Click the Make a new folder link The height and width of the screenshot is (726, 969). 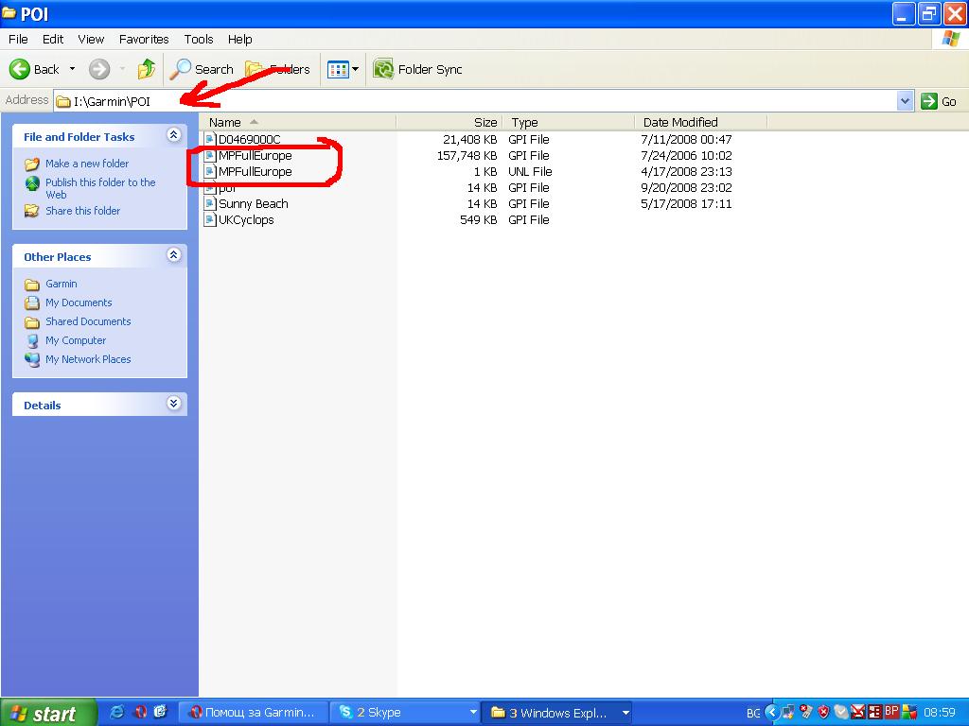click(87, 164)
